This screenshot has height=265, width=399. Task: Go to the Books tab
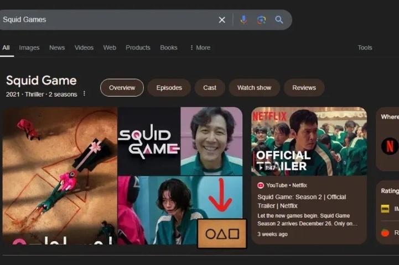click(x=169, y=47)
